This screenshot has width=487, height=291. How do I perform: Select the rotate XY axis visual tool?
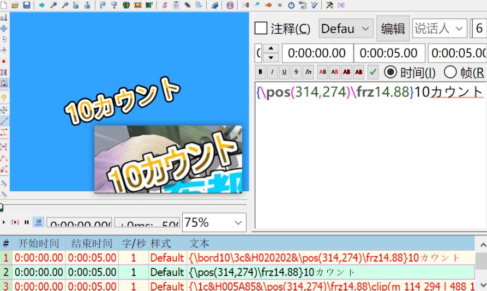click(4, 50)
